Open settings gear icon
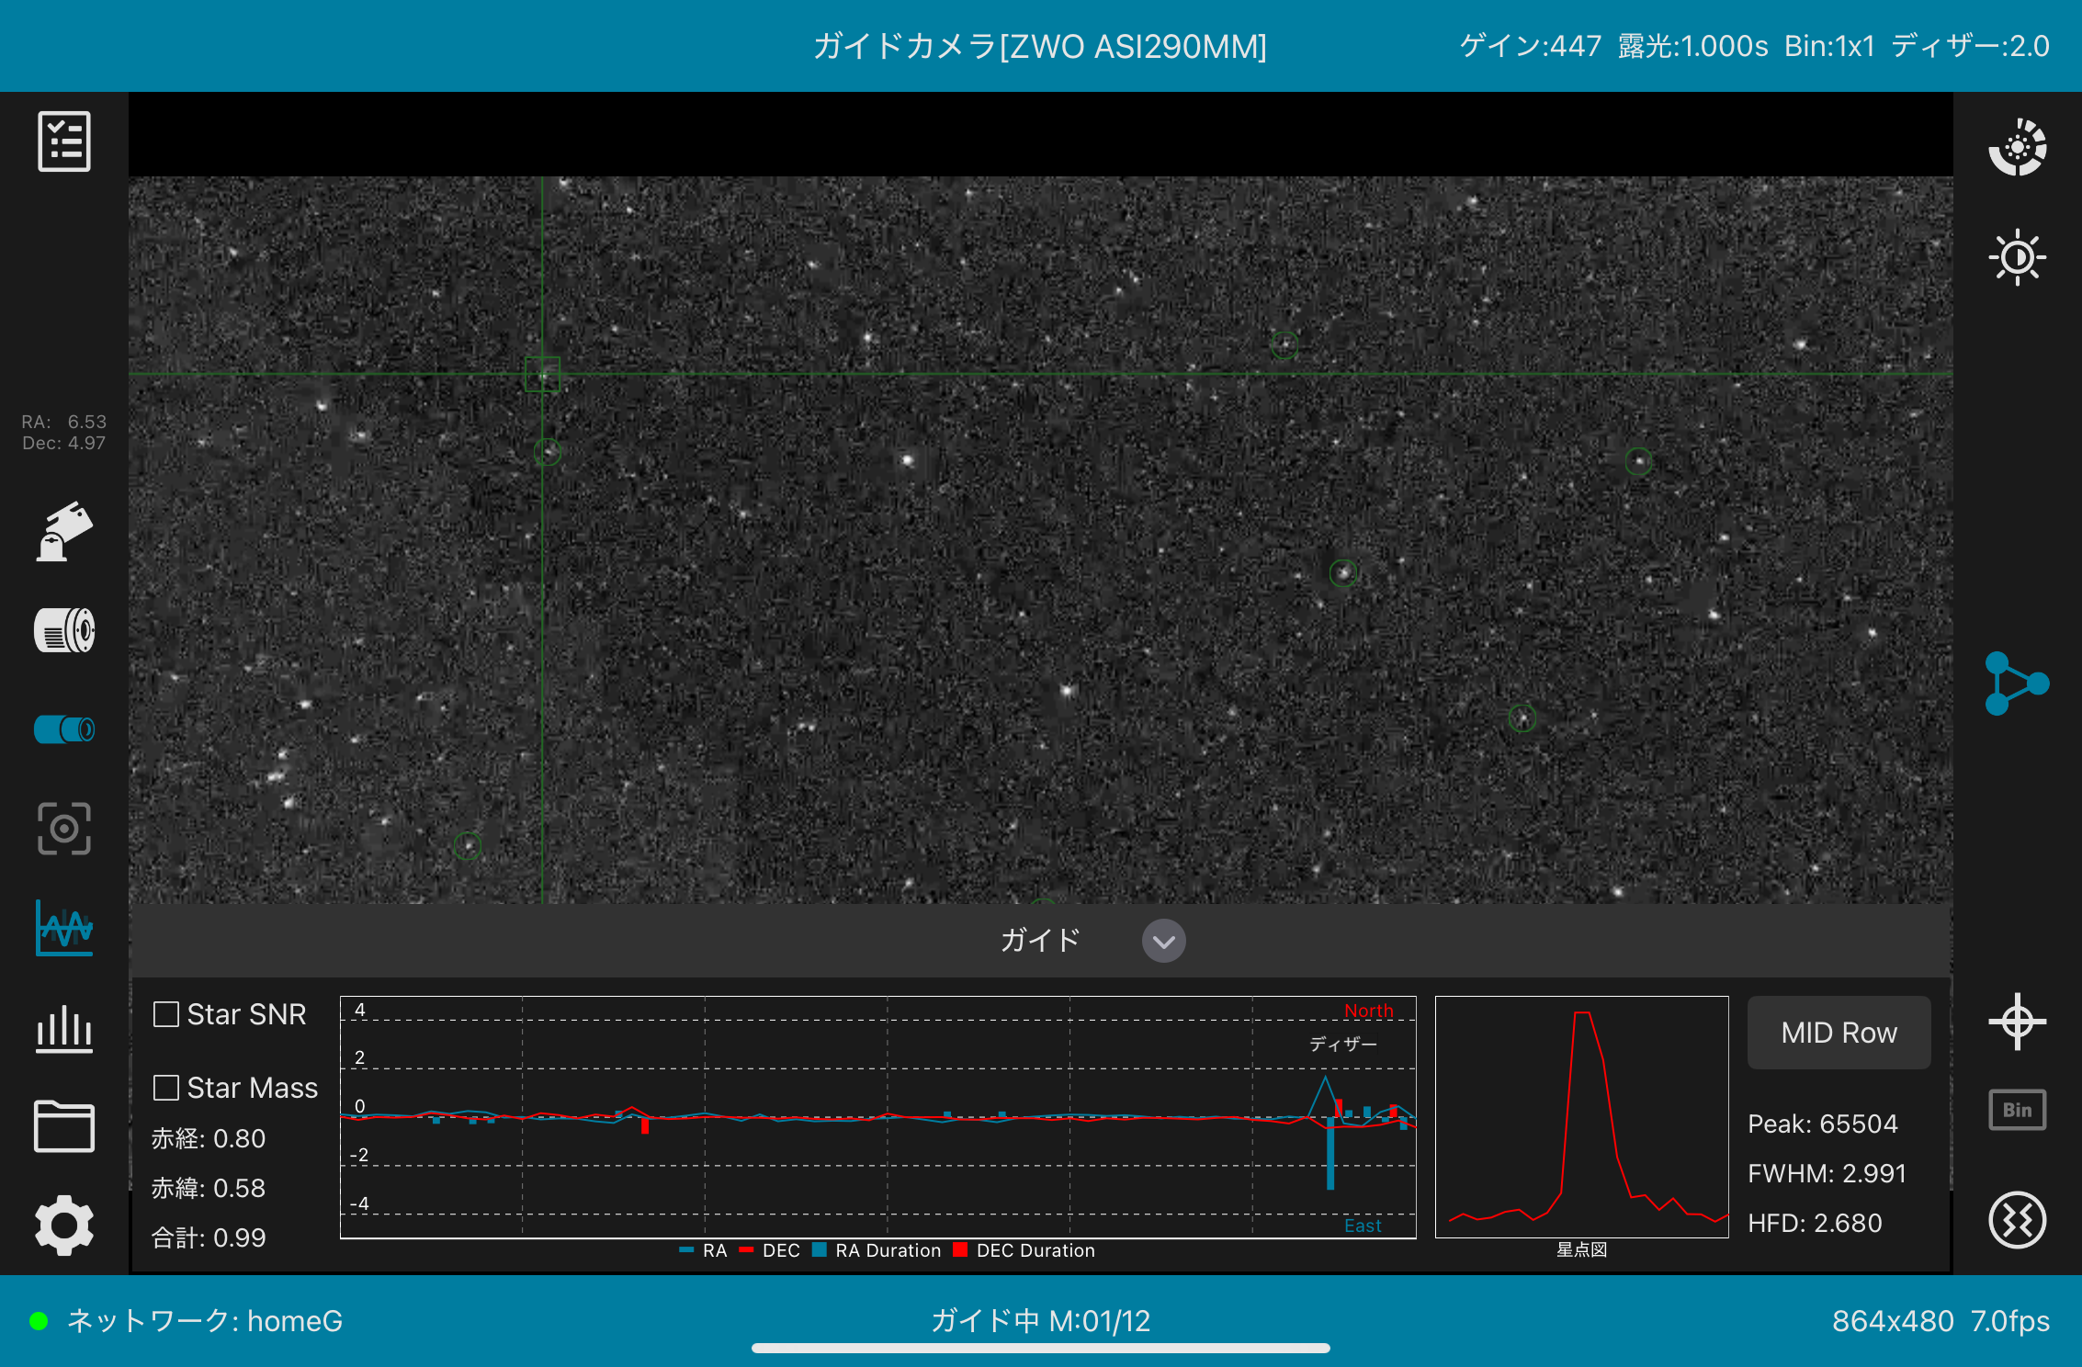The width and height of the screenshot is (2082, 1367). point(64,1225)
